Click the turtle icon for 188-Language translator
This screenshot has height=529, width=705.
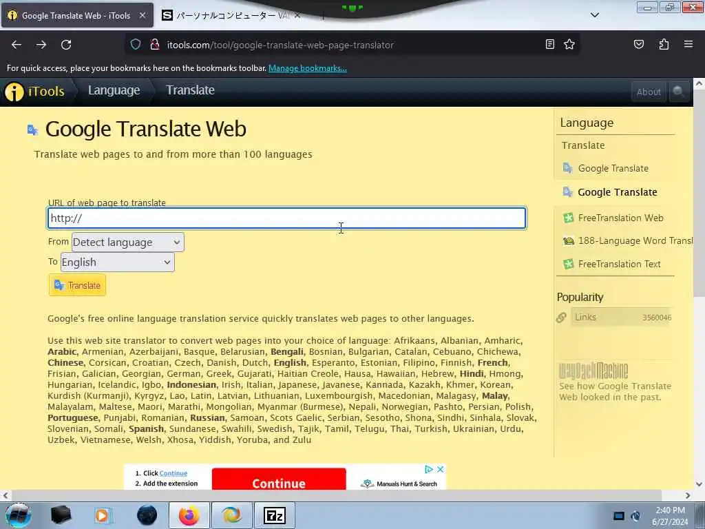coord(568,241)
